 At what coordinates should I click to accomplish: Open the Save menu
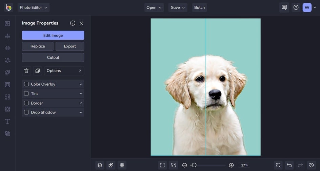(178, 7)
